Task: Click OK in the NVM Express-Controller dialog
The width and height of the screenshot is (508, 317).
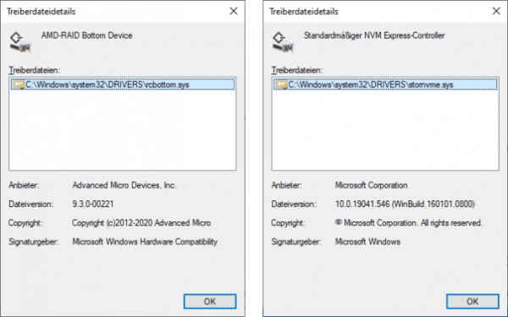Action: click(x=472, y=302)
